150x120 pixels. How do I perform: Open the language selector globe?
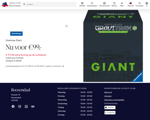pos(147,4)
